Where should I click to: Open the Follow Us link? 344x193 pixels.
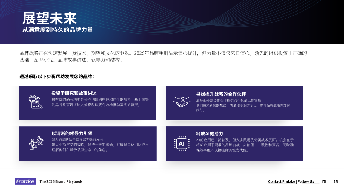point(305,181)
